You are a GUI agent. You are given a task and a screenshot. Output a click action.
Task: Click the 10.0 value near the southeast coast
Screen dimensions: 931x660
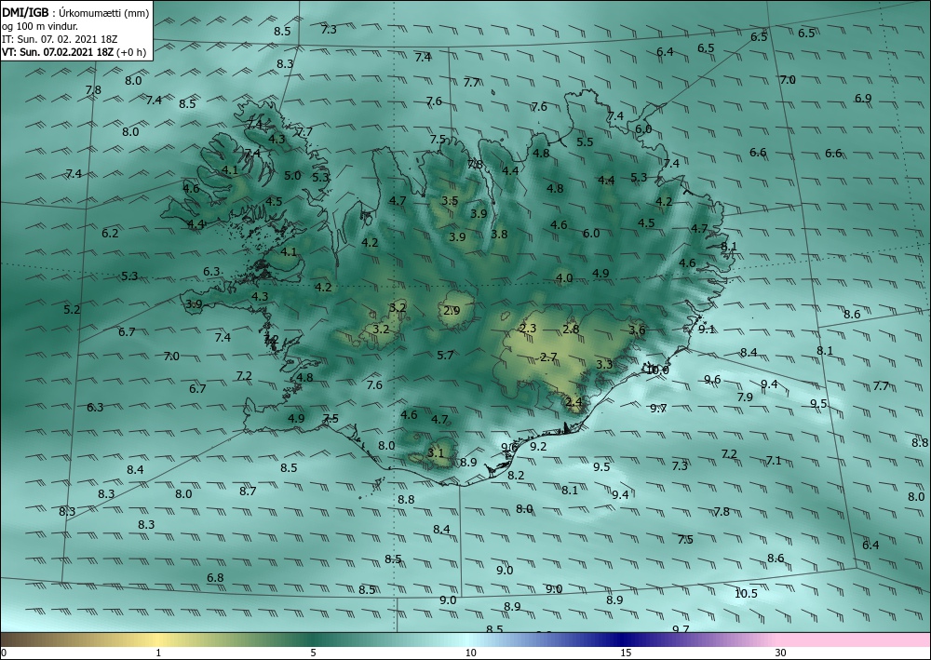click(x=657, y=370)
